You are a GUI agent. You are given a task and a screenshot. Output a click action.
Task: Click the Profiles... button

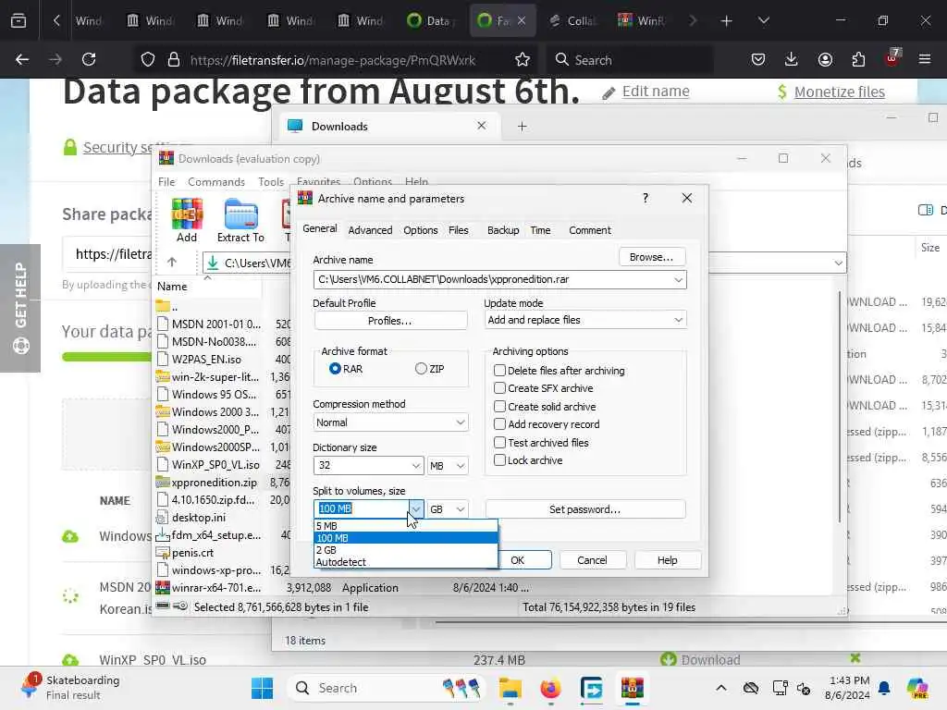(x=390, y=321)
